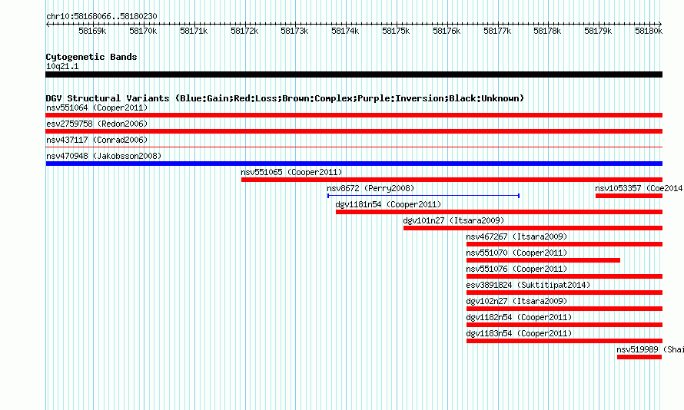Select the red bar under dgv1182n54
The image size is (684, 410).
(x=564, y=325)
